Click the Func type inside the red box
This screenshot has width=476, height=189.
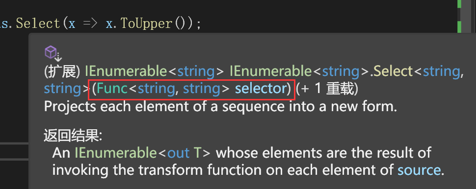tap(113, 89)
